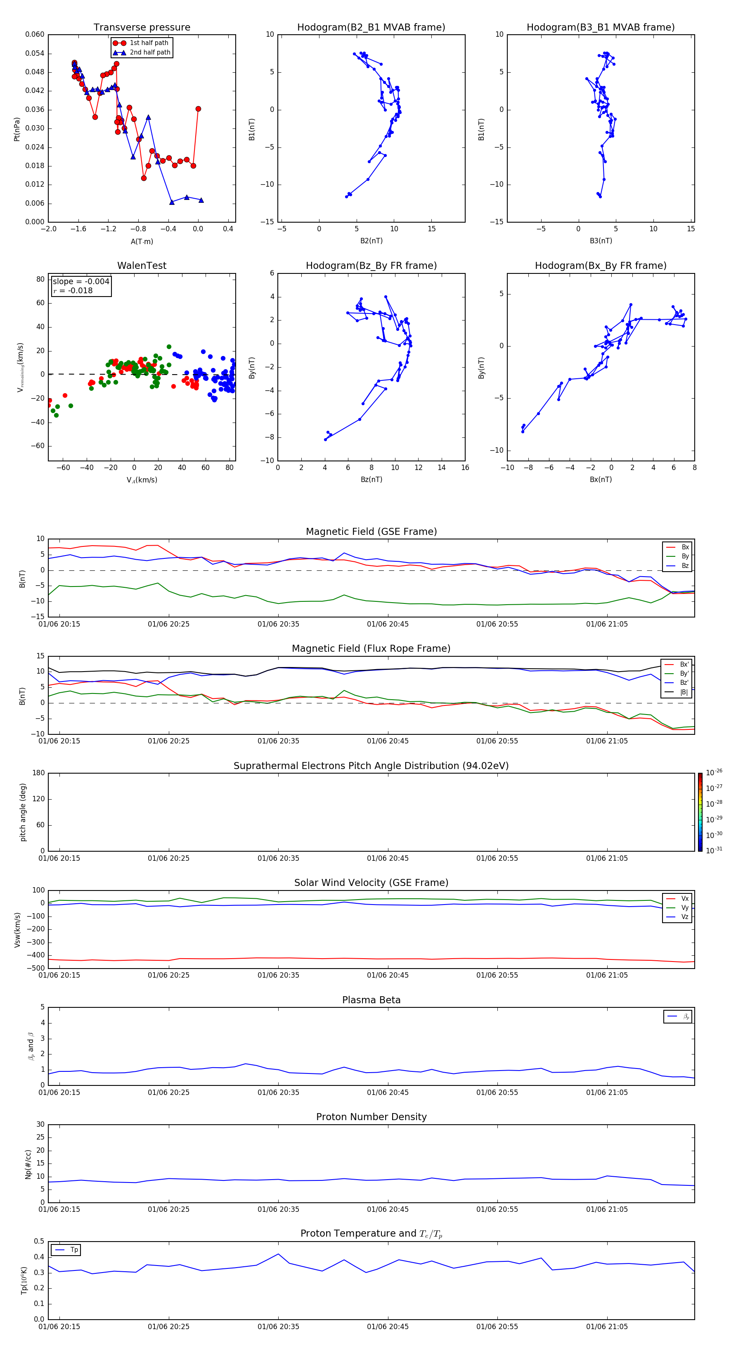Image resolution: width=743 pixels, height=1363 pixels.
Task: Click the Suprathermal Electrons Pitch Angle Distribution title
Action: (371, 766)
